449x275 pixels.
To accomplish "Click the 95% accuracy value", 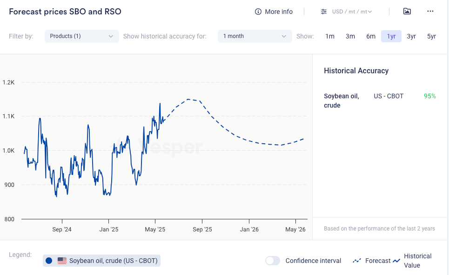I will pos(429,96).
